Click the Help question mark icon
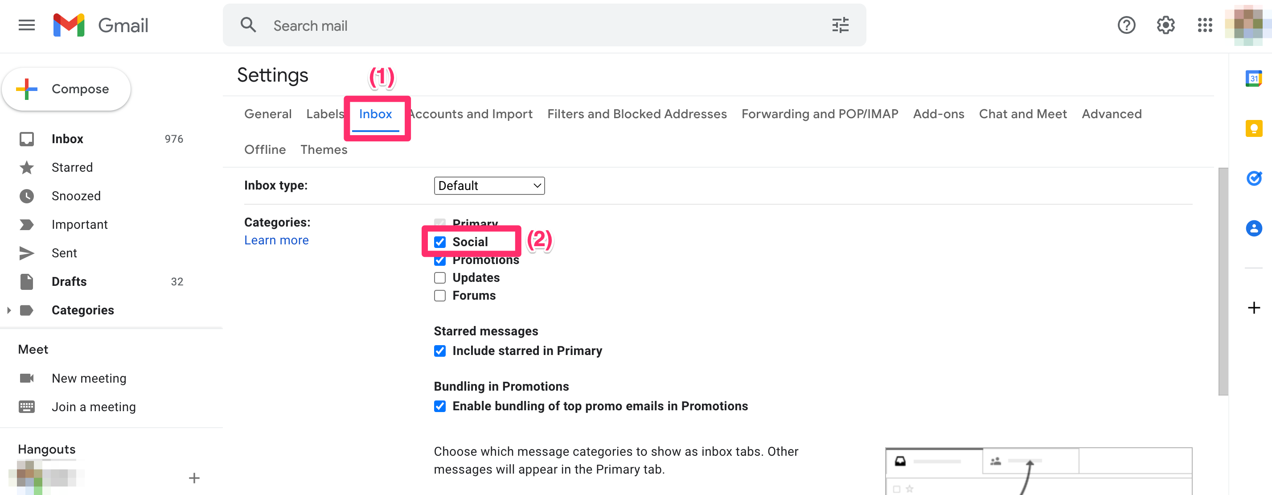 [1126, 25]
